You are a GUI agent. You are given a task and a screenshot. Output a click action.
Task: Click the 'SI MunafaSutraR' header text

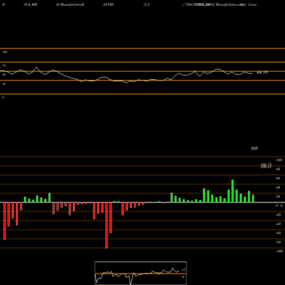(x=70, y=5)
